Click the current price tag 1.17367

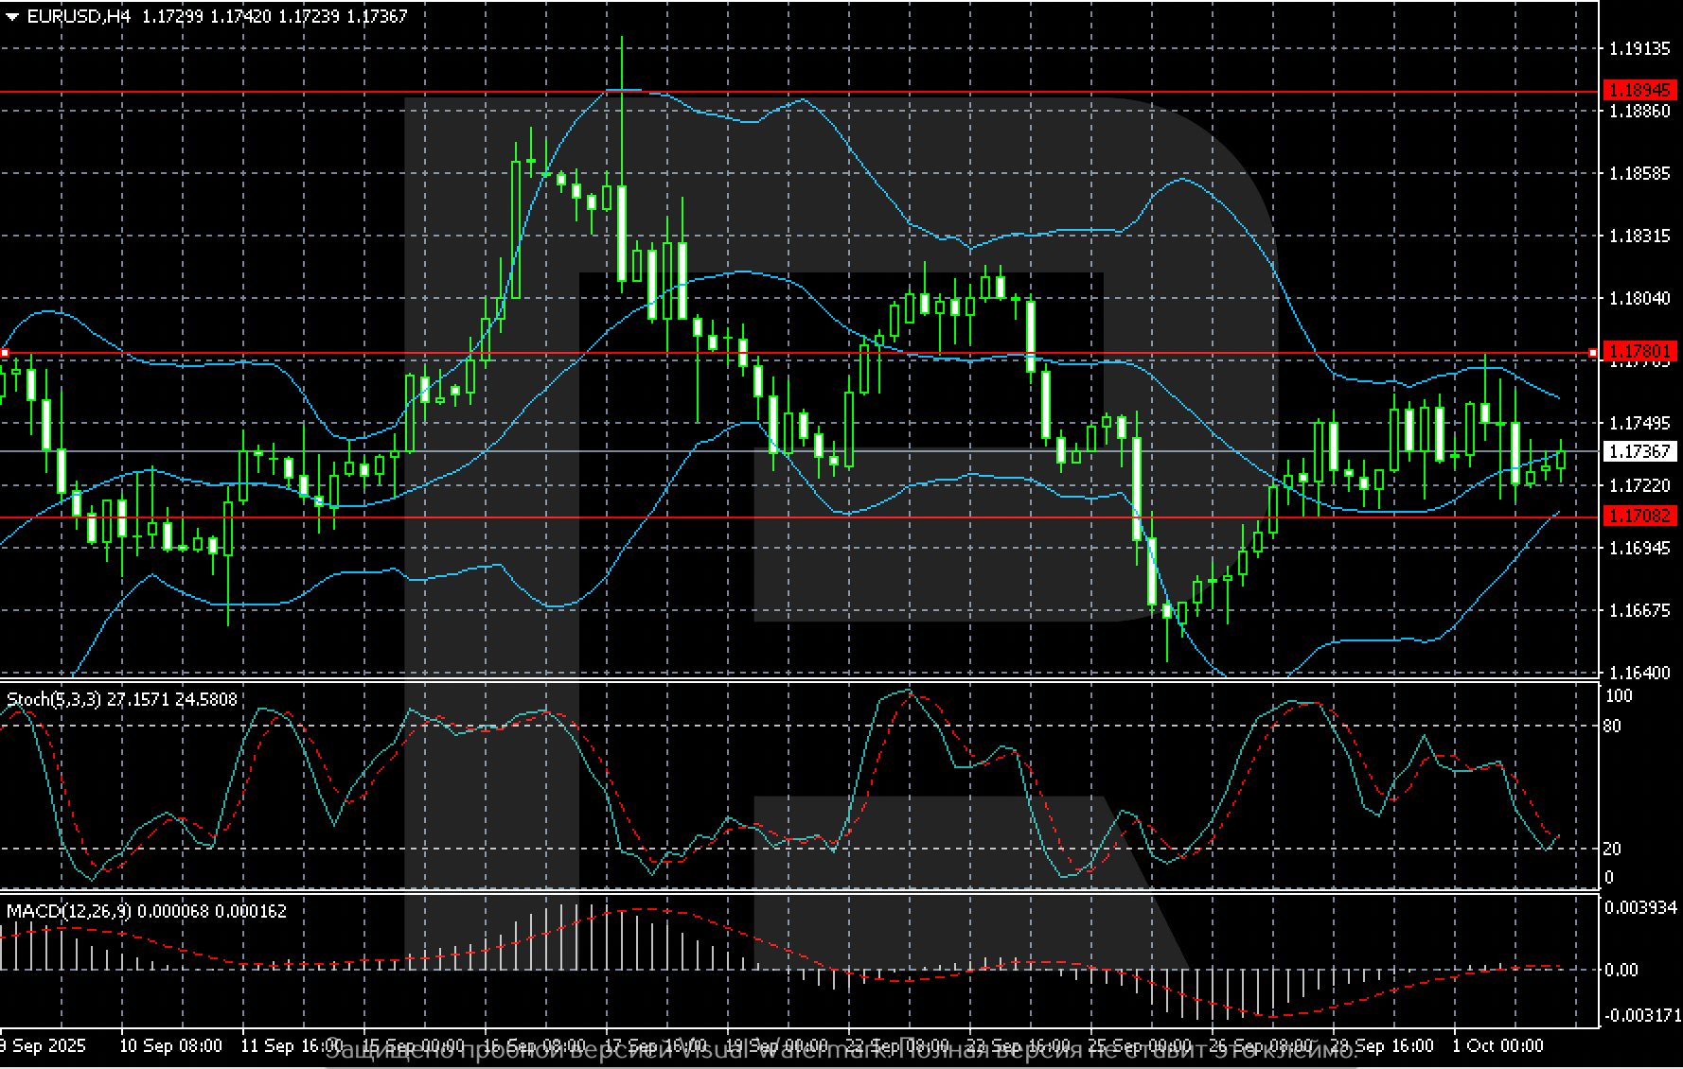pos(1639,451)
